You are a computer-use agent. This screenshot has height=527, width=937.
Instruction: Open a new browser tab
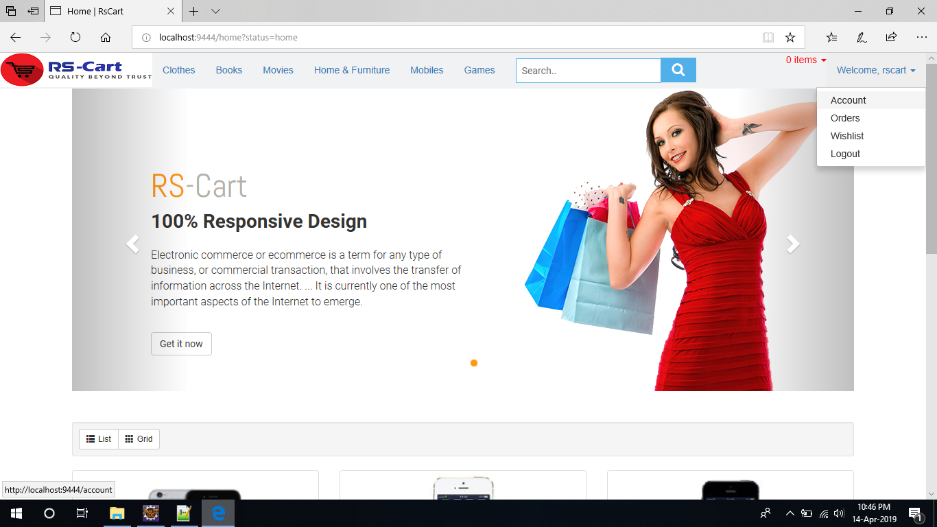point(194,11)
